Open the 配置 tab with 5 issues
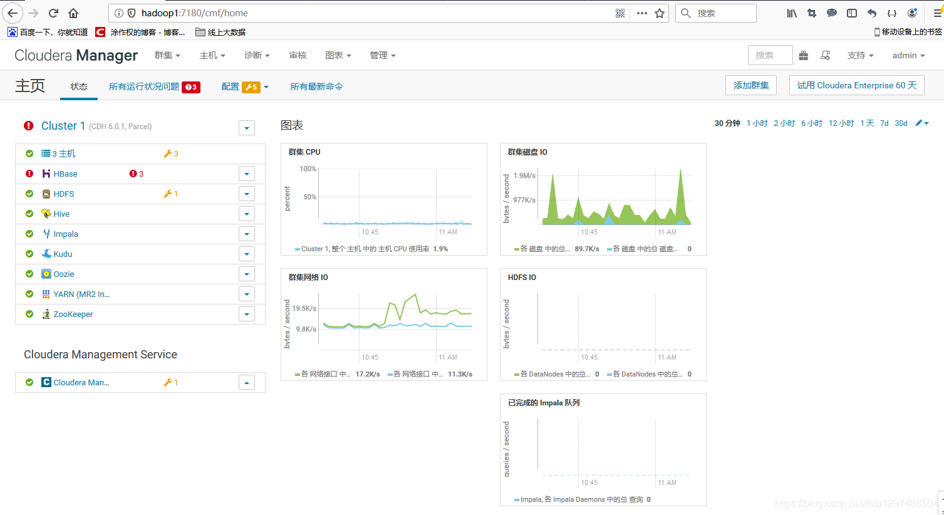The height and width of the screenshot is (515, 944). [x=245, y=87]
